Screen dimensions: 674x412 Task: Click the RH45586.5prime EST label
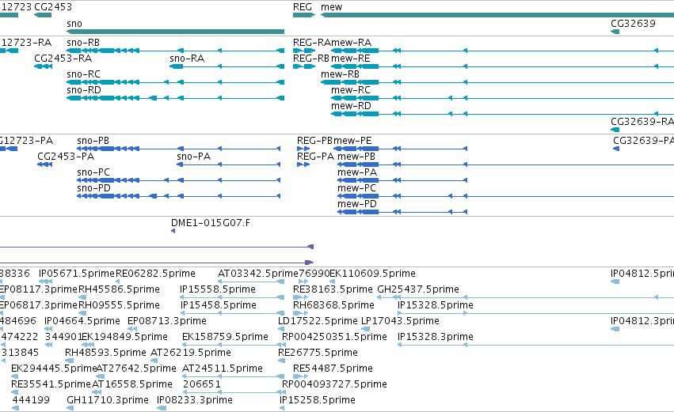(119, 289)
